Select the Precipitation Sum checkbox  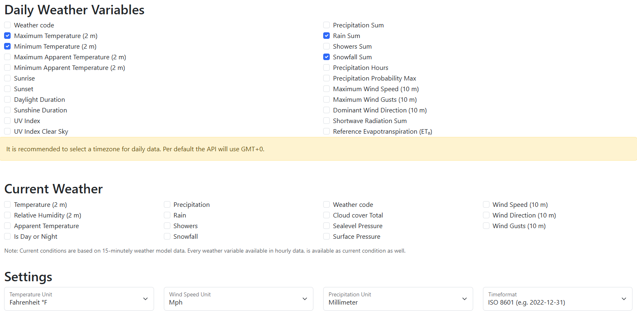click(x=326, y=25)
